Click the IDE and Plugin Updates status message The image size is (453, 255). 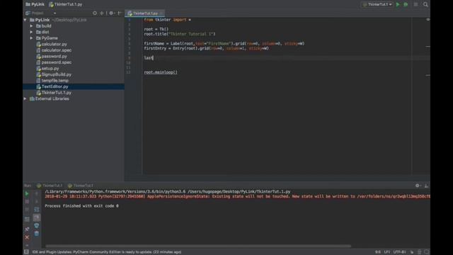(107, 252)
